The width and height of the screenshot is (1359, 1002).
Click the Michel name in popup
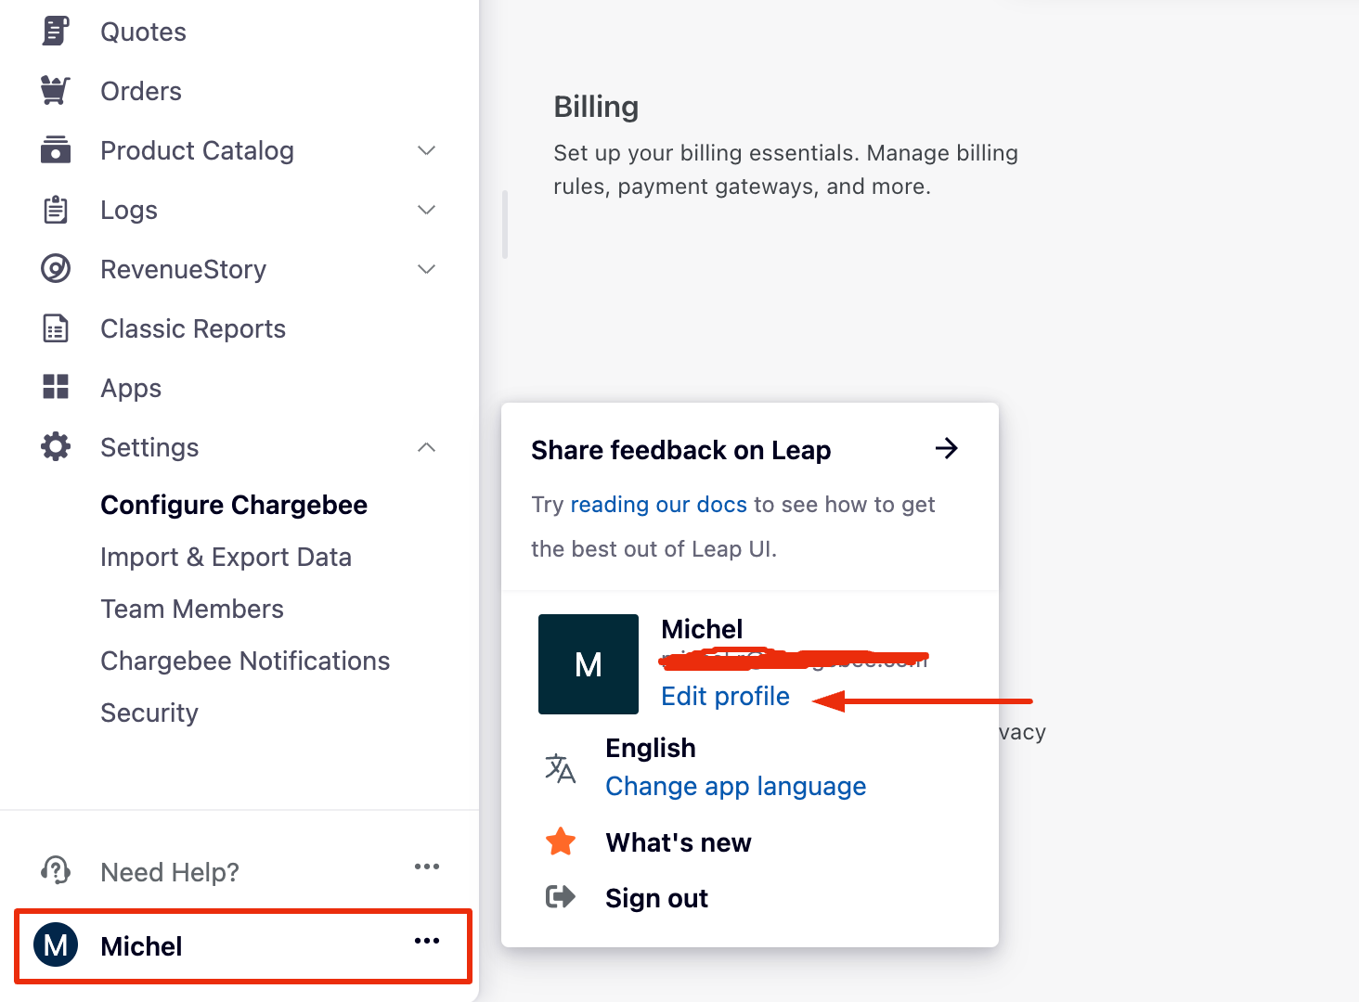[702, 629]
